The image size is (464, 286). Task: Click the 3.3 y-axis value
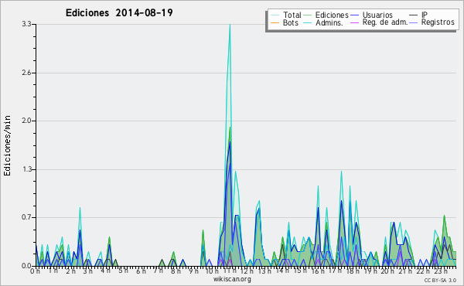click(26, 24)
